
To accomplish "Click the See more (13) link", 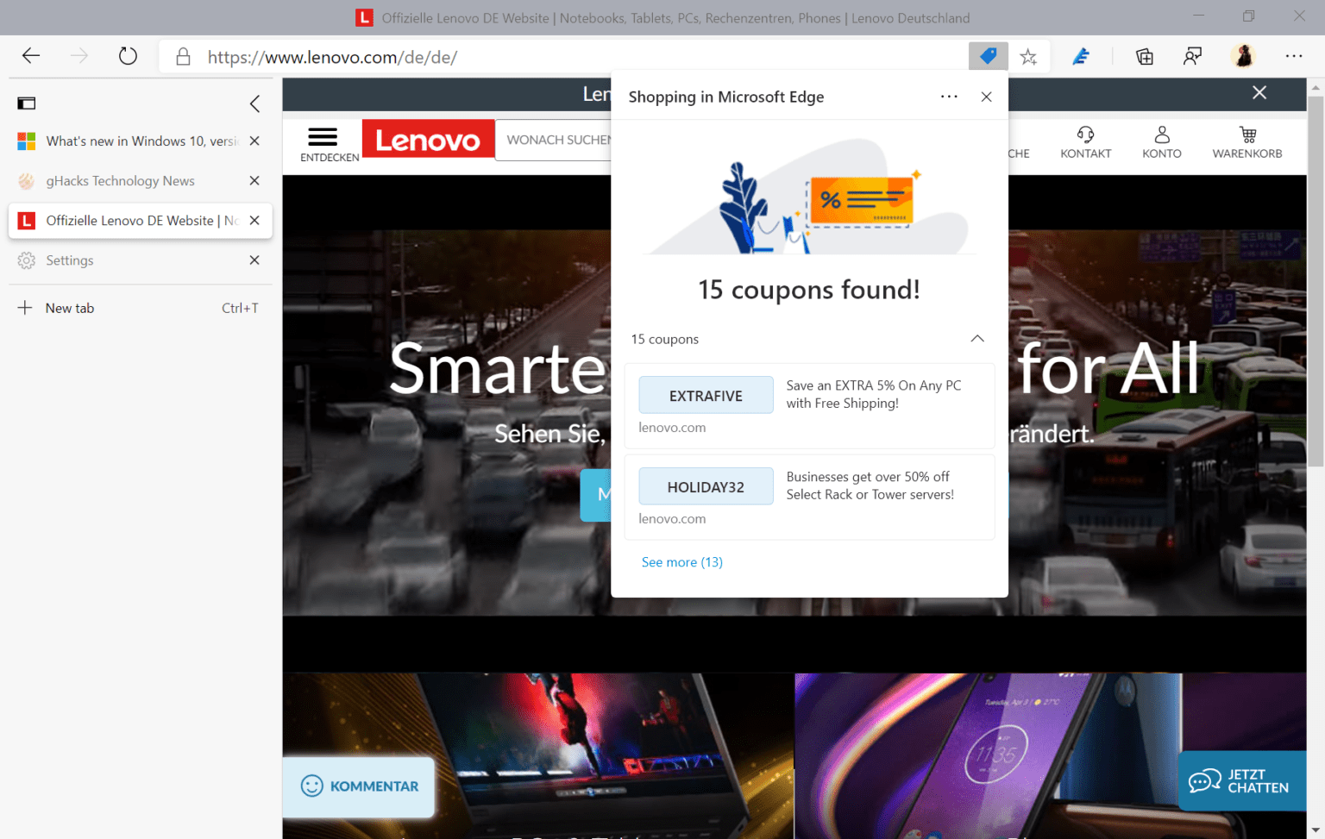I will click(x=681, y=561).
